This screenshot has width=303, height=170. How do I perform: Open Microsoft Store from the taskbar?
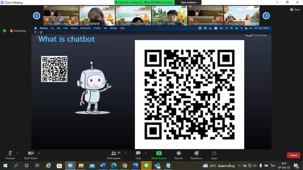point(59,165)
